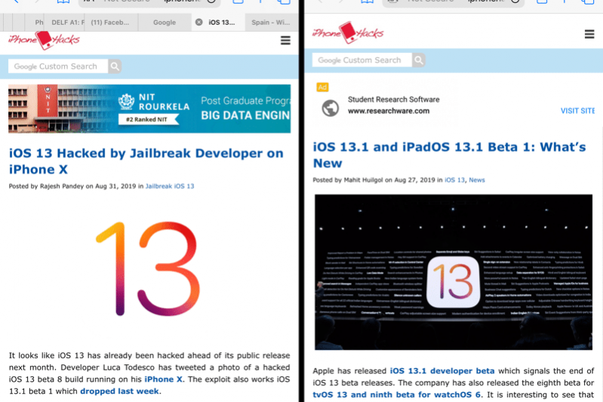The width and height of the screenshot is (603, 402).
Task: Close the iOS 13 tab
Action: (x=199, y=23)
